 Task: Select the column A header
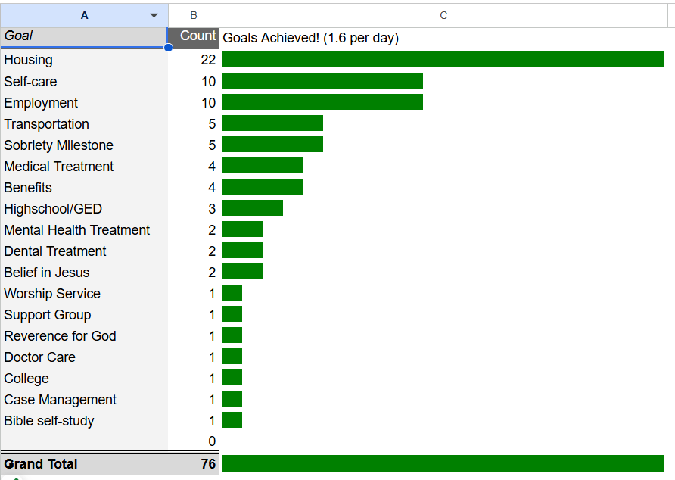pyautogui.click(x=85, y=15)
